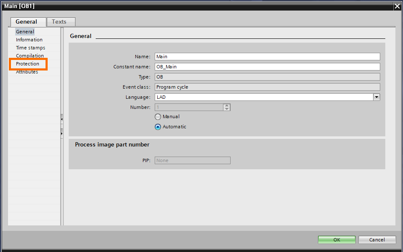
Task: Open the Information section
Action: (29, 39)
